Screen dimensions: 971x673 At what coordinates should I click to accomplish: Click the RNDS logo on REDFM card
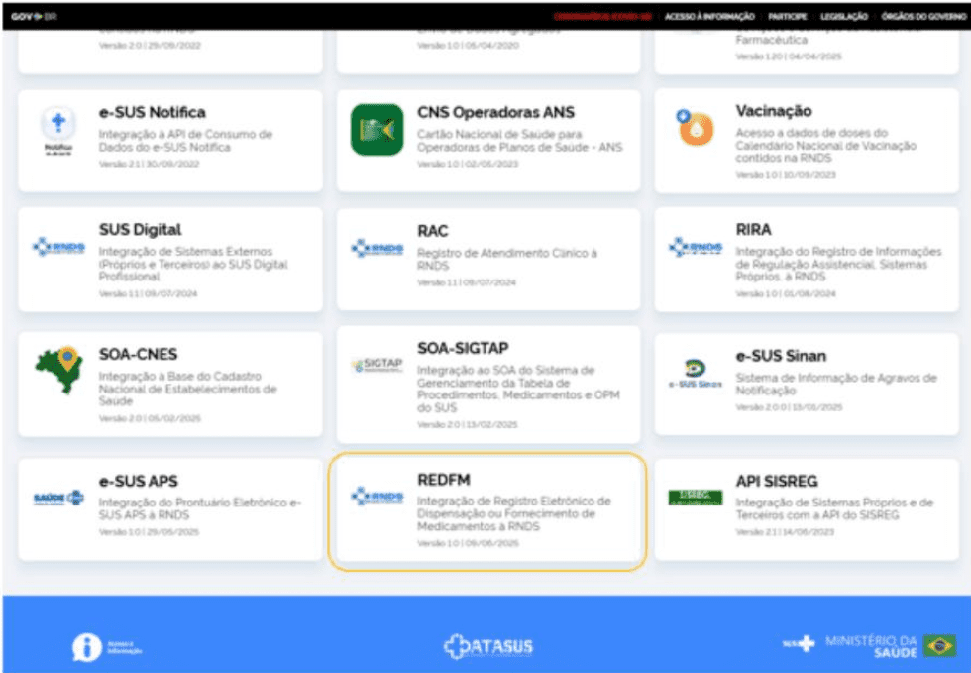coord(378,496)
